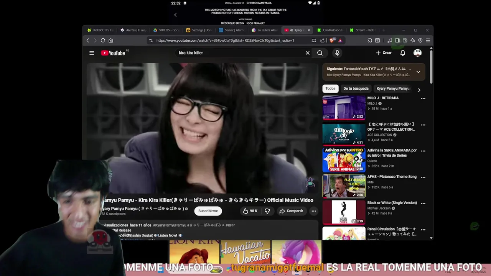Select De tu búsqueda chip
Screen dimensions: 491x276
[356, 89]
